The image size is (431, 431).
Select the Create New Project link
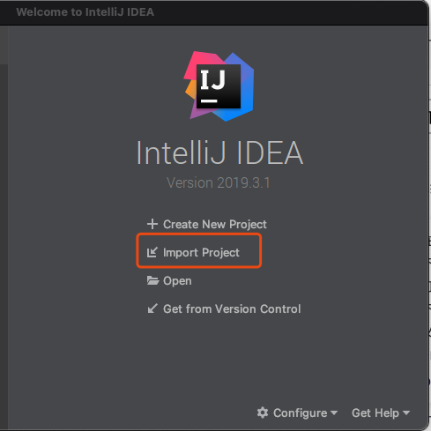point(215,224)
